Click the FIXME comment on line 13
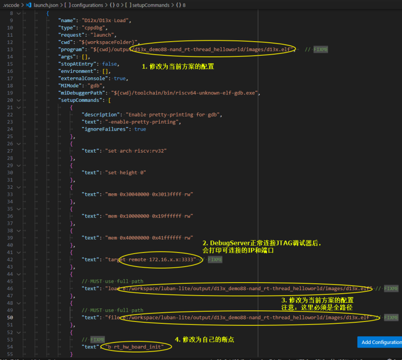 pyautogui.click(x=321, y=49)
